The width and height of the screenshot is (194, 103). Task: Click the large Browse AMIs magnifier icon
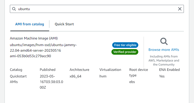coord(164,41)
